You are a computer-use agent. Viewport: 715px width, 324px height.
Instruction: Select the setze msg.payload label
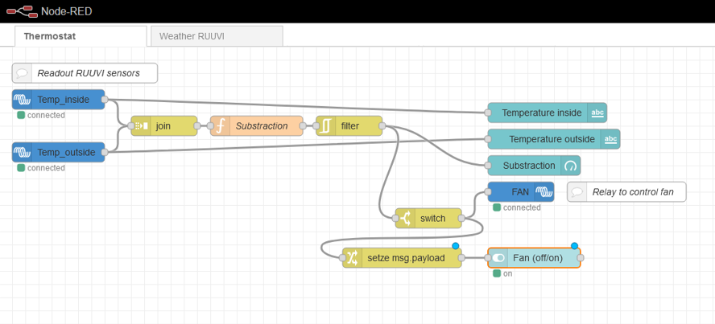406,258
